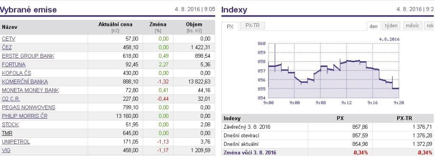435x156 pixels.
Task: Open PHILIP MORRIS ČR link
Action: [x=24, y=116]
